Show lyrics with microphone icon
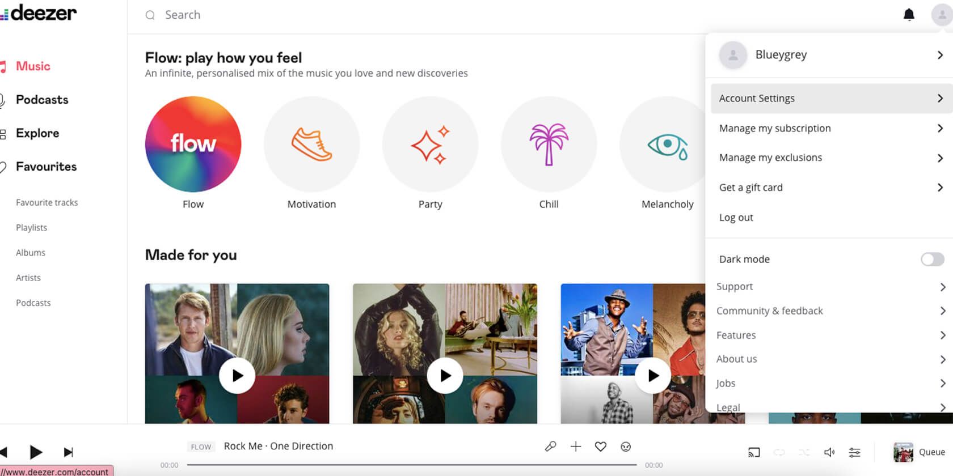 (550, 447)
